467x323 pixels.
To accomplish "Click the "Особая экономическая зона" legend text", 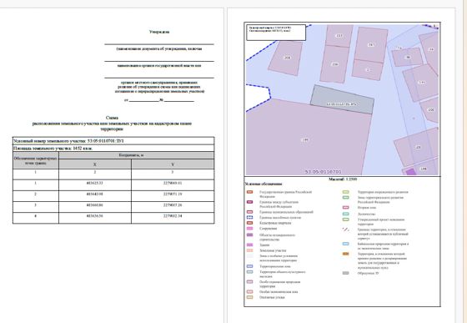I will coord(279,292).
